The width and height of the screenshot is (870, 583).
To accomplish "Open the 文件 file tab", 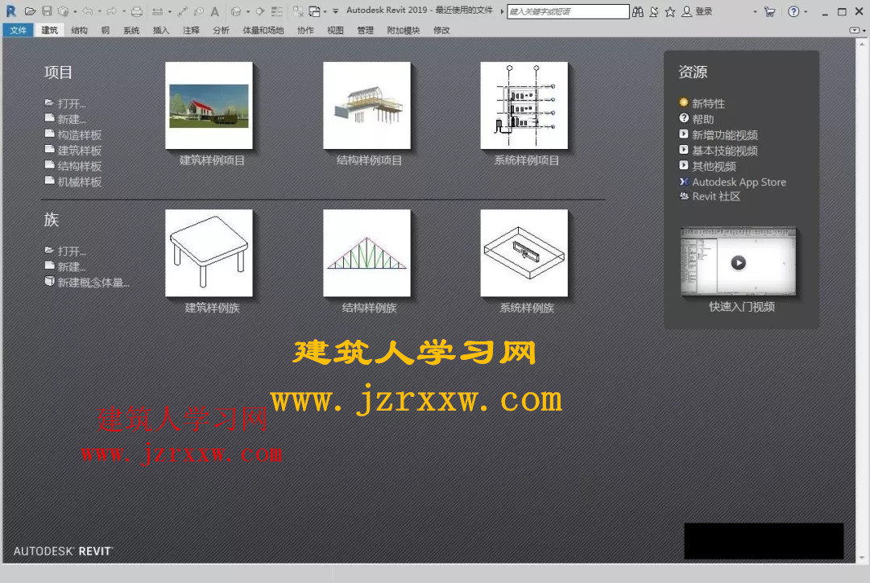I will [x=19, y=30].
